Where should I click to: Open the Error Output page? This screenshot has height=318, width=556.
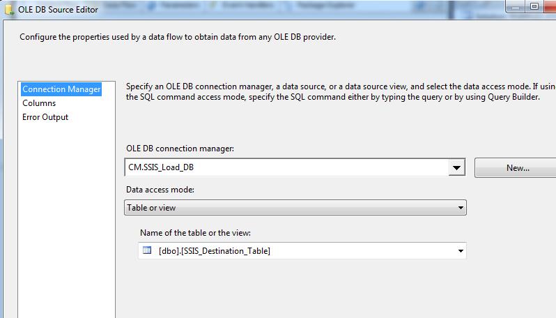click(45, 117)
